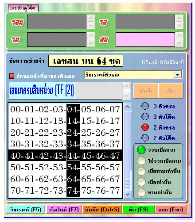Click the รน gray input box
This screenshot has width=195, height=222.
click(x=57, y=40)
